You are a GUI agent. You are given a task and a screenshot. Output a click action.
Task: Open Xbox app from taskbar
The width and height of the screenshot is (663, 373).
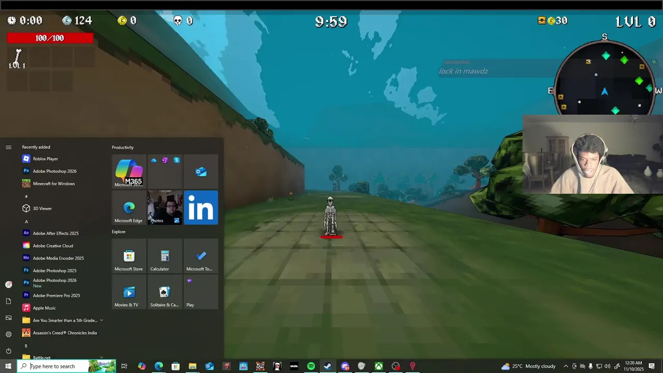379,366
